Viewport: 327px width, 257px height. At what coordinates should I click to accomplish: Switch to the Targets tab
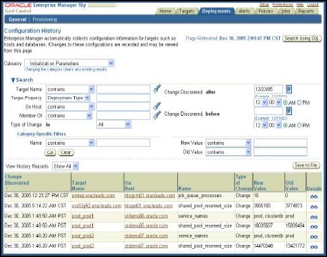point(187,11)
